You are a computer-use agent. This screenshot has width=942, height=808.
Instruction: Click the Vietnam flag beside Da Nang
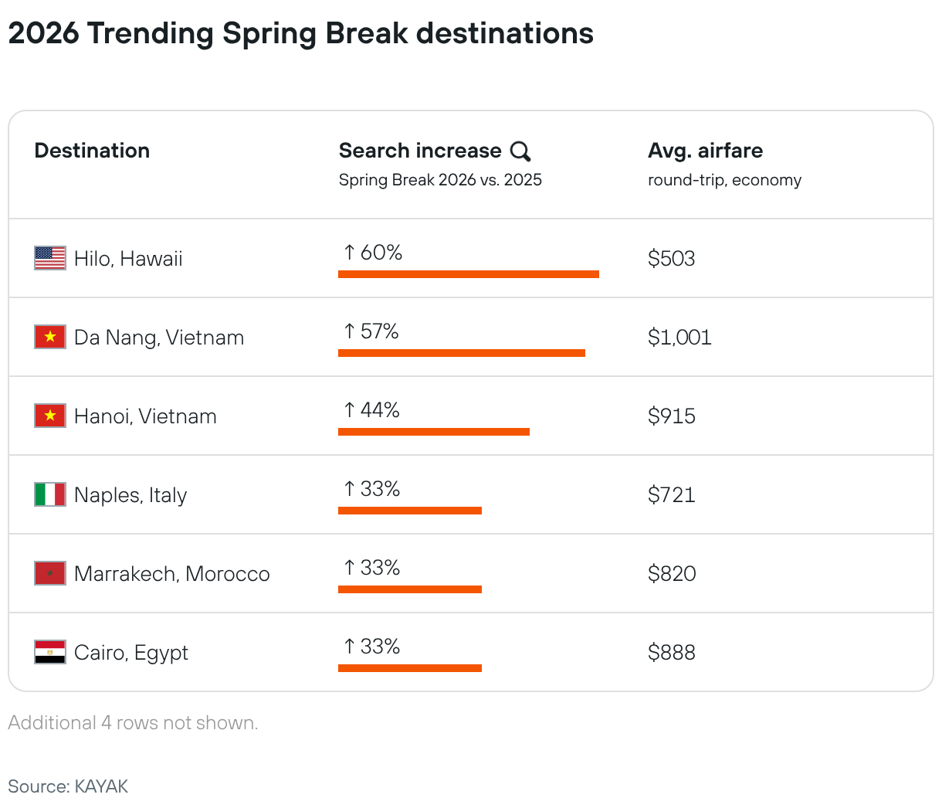50,337
